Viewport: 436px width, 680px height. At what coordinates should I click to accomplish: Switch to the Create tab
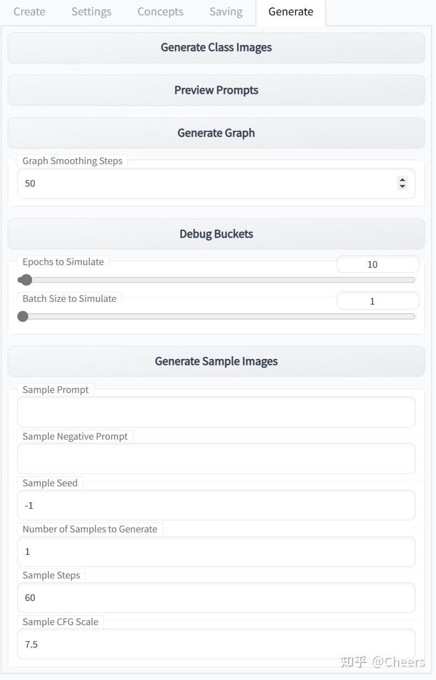[x=29, y=12]
